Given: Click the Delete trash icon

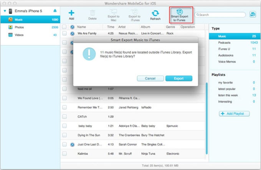Looking at the screenshot, I should [x=93, y=13].
